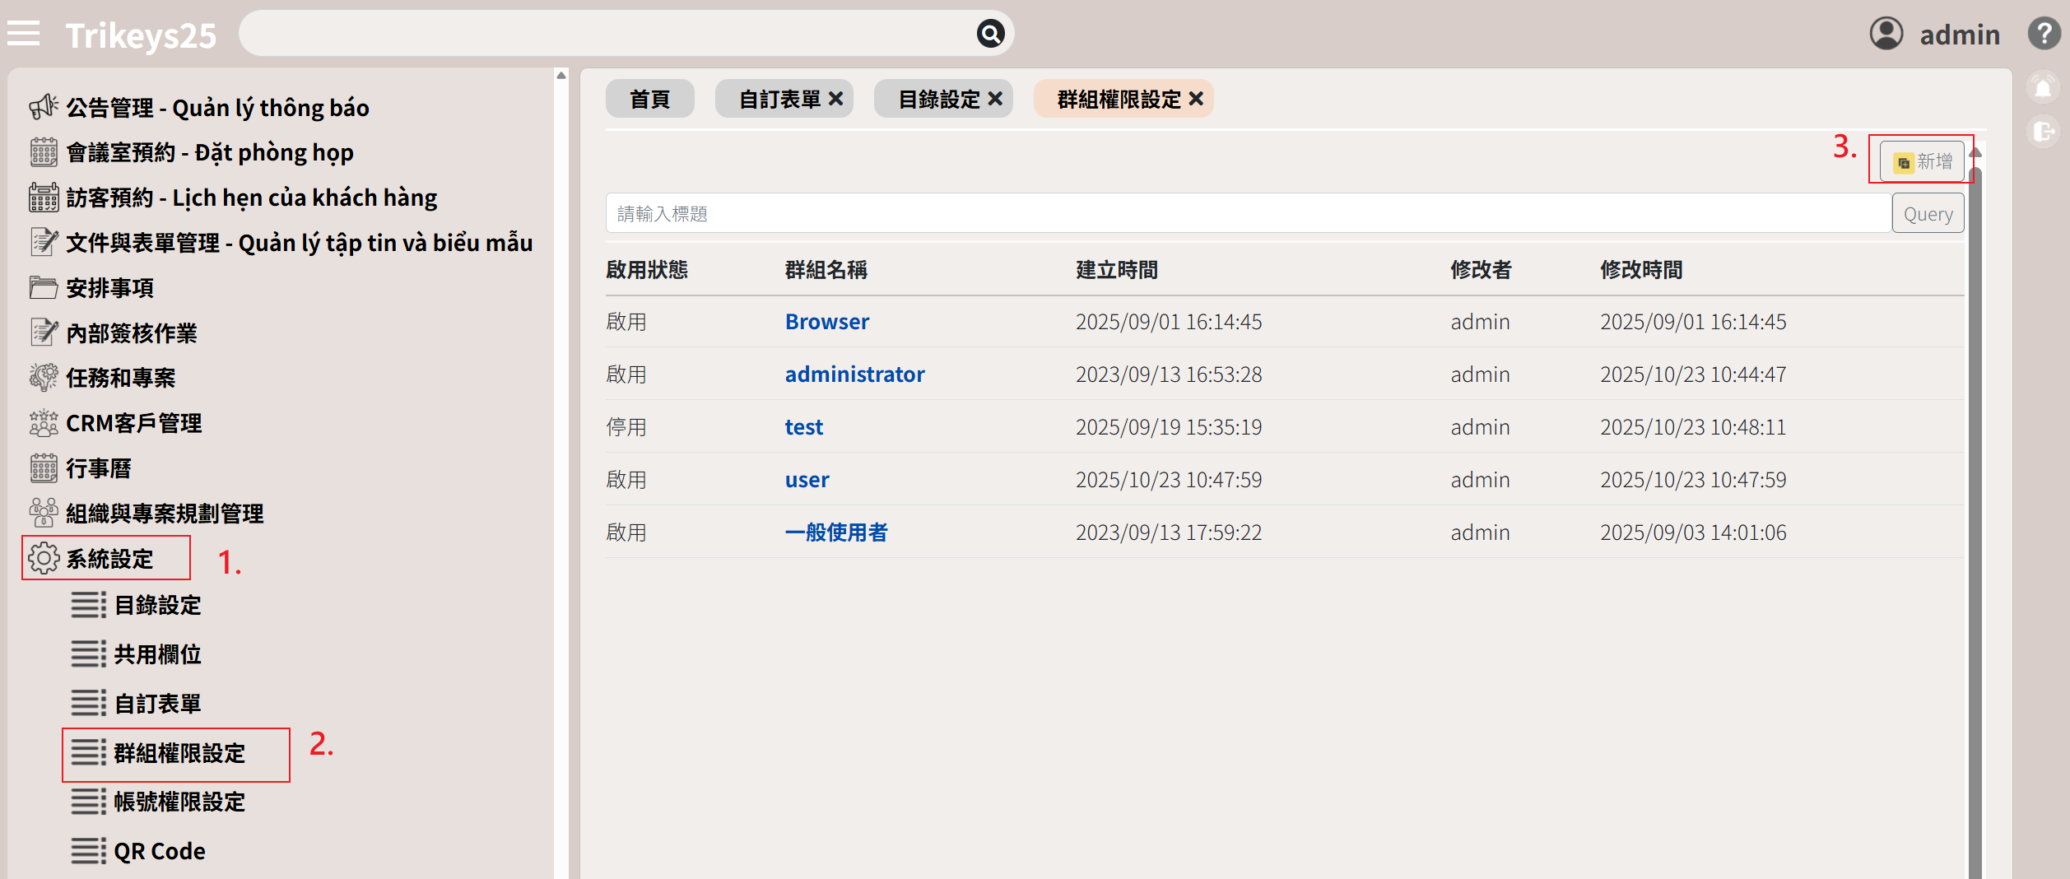Viewport: 2070px width, 879px height.
Task: Click the notification bell icon
Action: click(x=2043, y=87)
